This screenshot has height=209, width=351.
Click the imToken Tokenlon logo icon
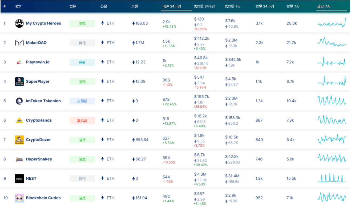tap(19, 101)
